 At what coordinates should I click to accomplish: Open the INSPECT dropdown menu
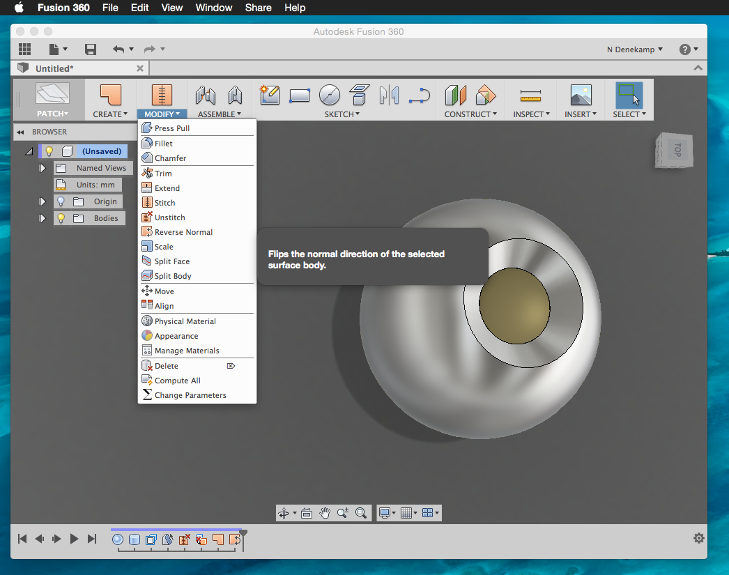click(x=531, y=114)
